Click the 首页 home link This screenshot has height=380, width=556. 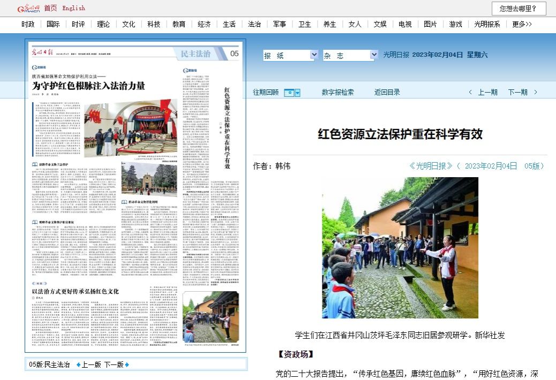click(50, 8)
